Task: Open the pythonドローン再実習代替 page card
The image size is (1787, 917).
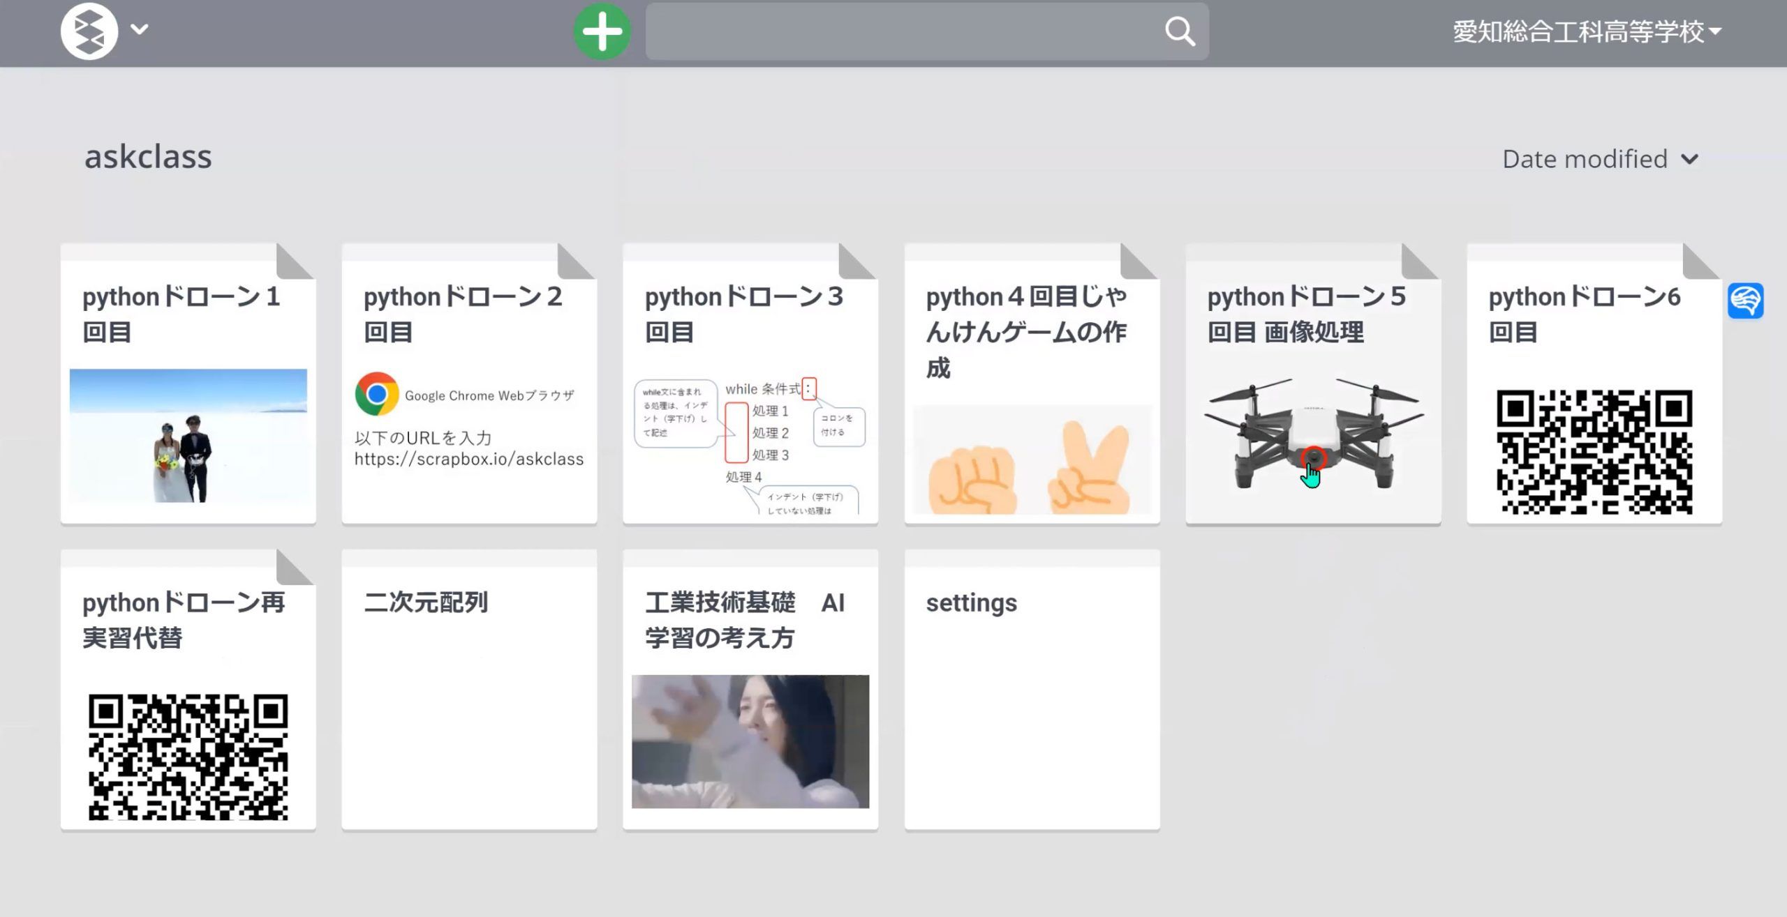Action: (188, 690)
